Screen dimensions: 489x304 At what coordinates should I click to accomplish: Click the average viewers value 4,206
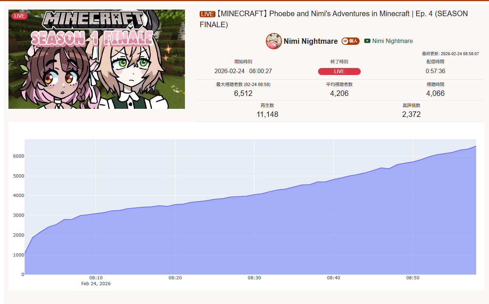click(x=339, y=93)
